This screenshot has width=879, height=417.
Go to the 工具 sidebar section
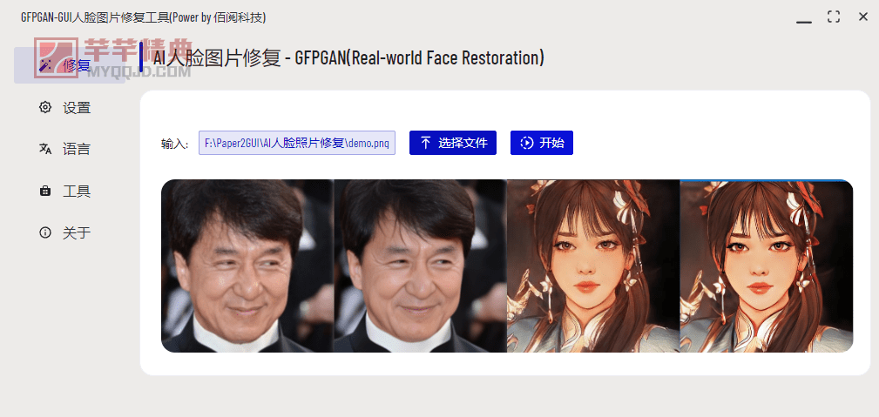pyautogui.click(x=77, y=192)
